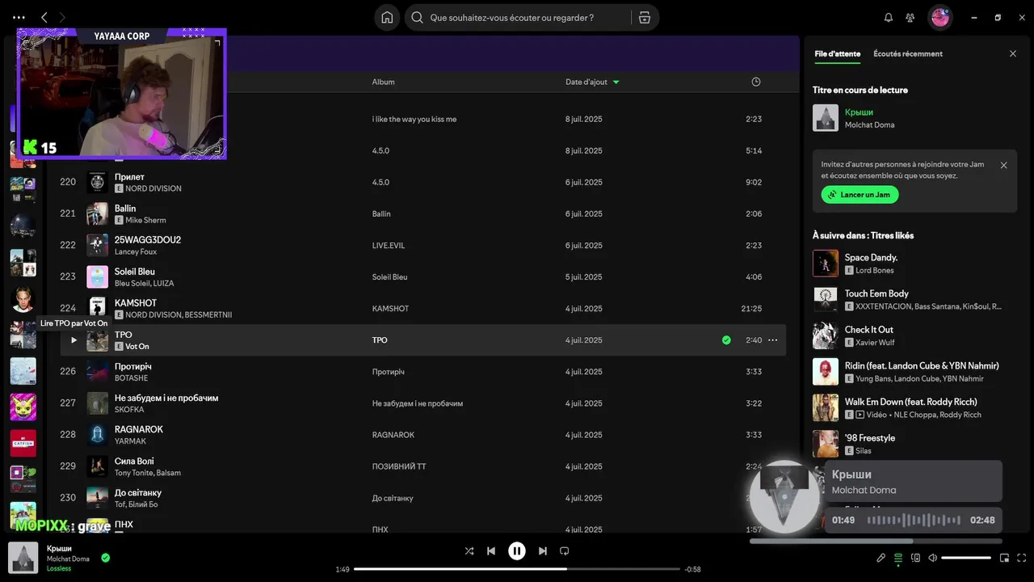Open now-playing cover art in player bar
Viewport: 1034px width, 582px height.
click(23, 558)
